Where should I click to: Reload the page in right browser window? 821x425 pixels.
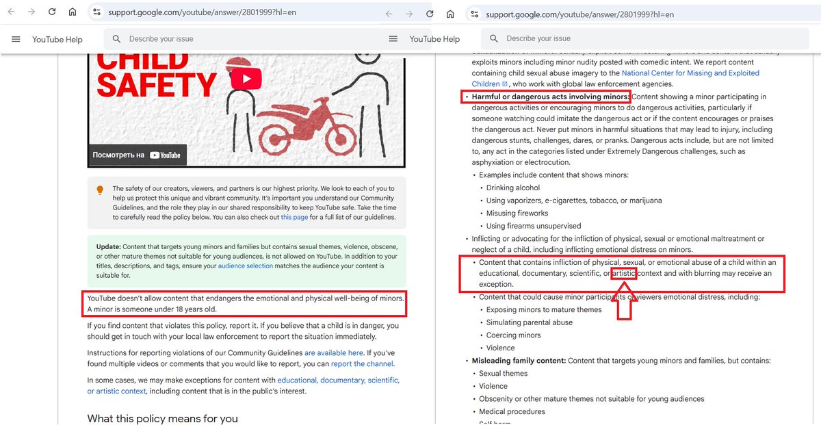[x=430, y=14]
